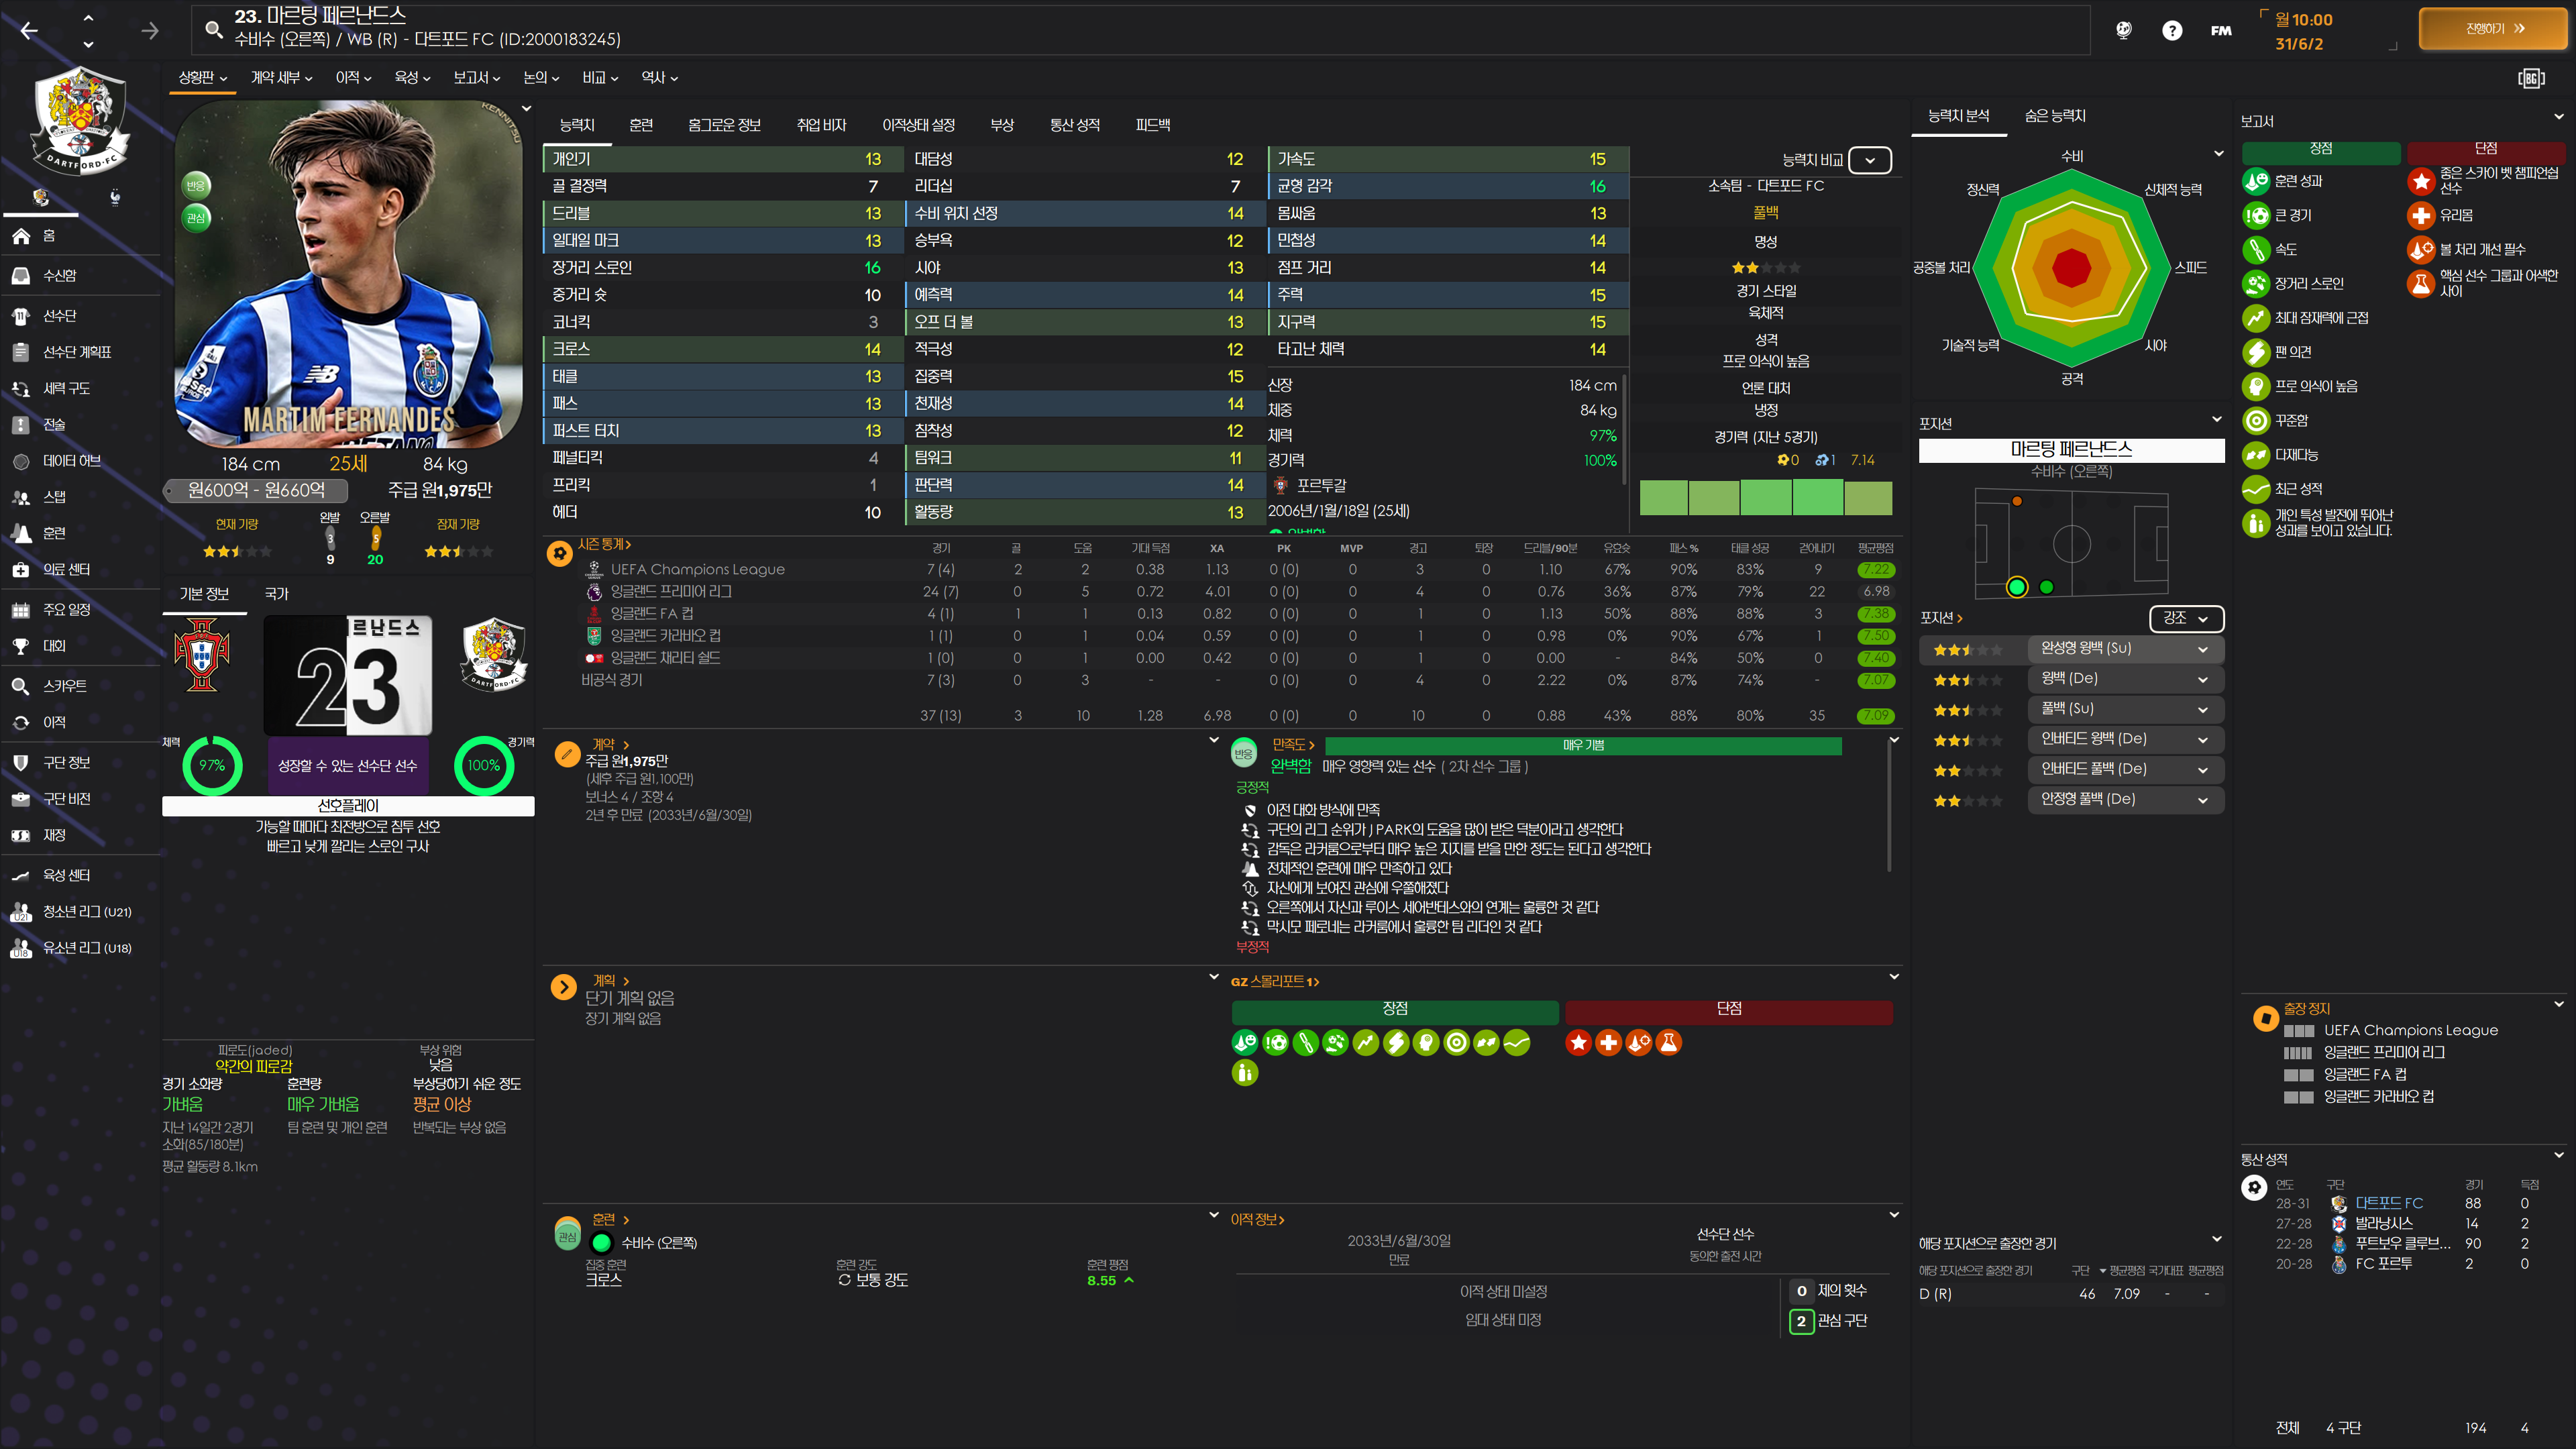Switch to the 부상 tab
Image resolution: width=2576 pixels, height=1449 pixels.
[1002, 125]
